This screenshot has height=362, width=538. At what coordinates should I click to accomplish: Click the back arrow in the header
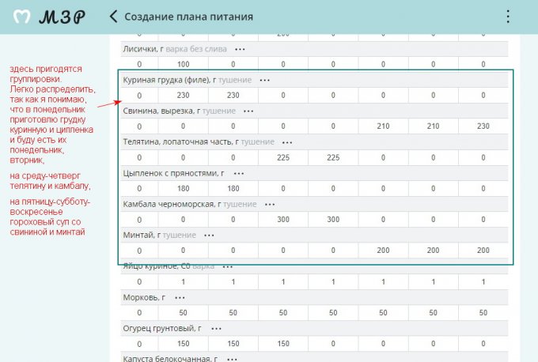click(115, 17)
